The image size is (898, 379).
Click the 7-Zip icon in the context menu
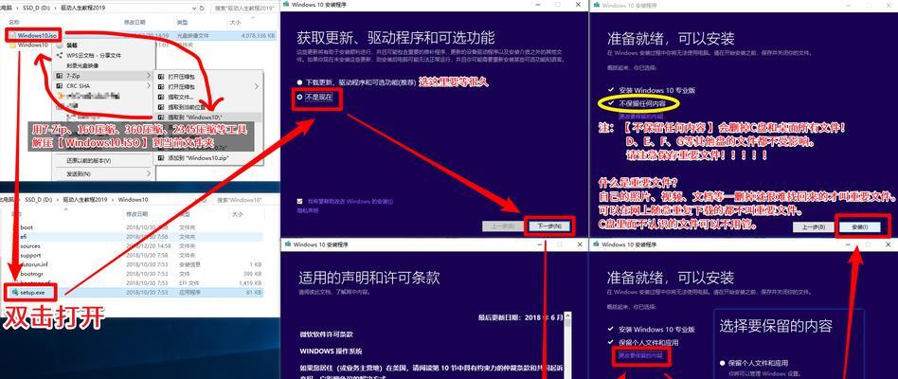[x=60, y=76]
